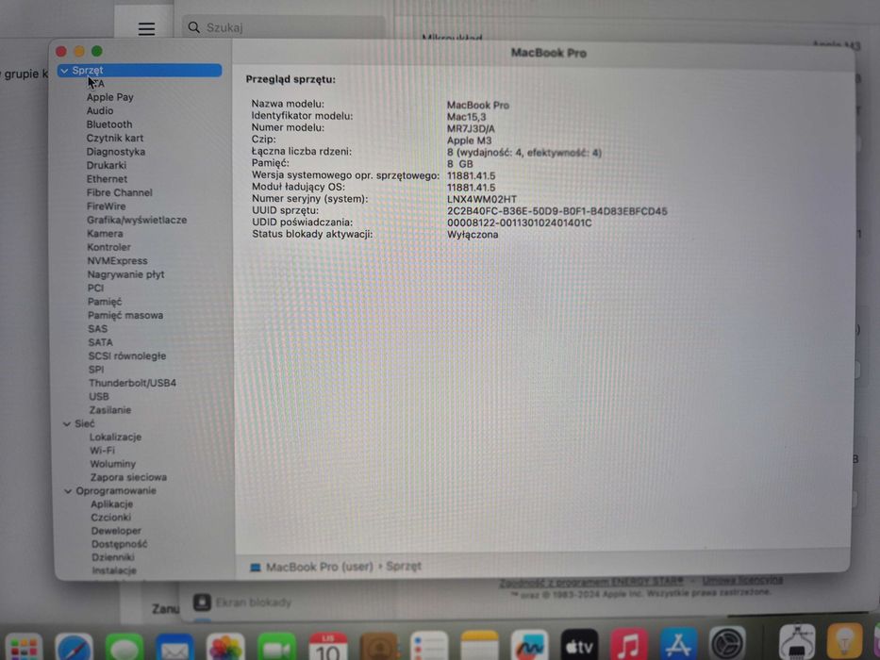The image size is (880, 660).
Task: Select Nagrywanie płyt in sidebar
Action: tap(126, 274)
